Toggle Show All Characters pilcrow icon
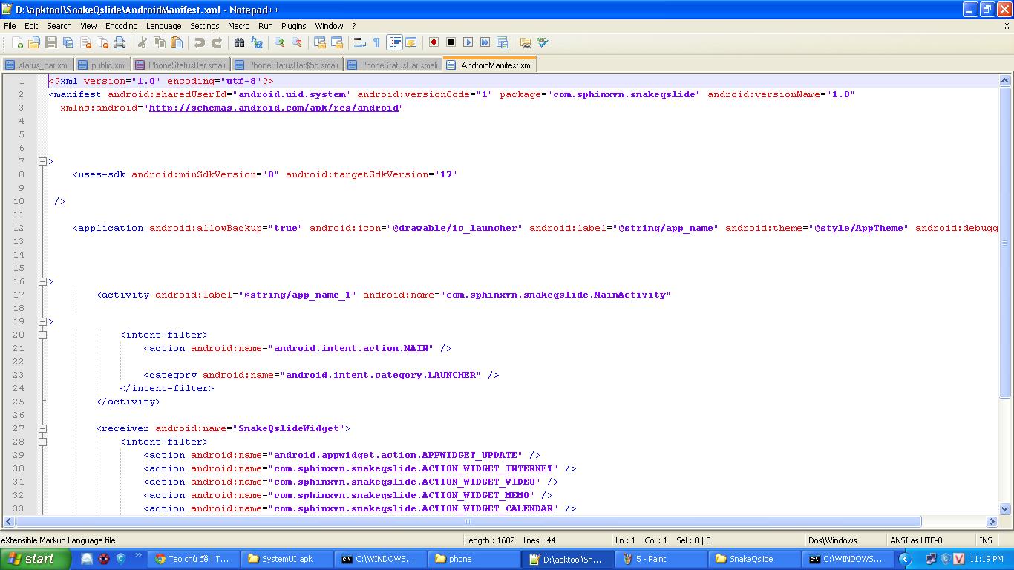Viewport: 1014px width, 570px height. coord(376,43)
